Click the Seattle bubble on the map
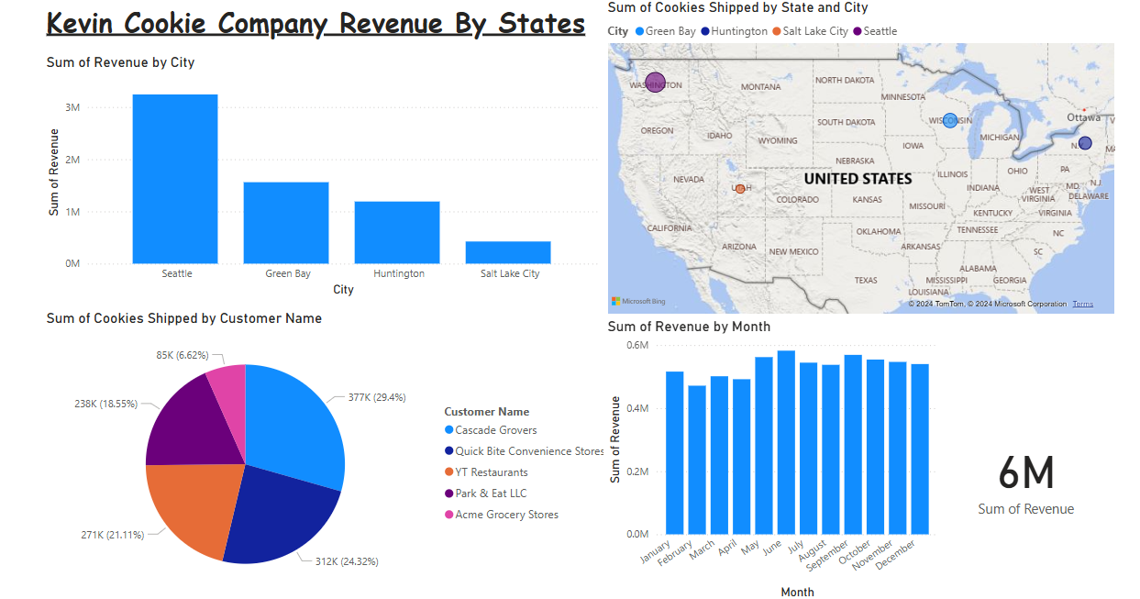 click(655, 83)
